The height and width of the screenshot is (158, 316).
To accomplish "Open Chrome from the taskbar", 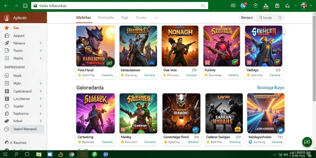I will click(x=72, y=154).
